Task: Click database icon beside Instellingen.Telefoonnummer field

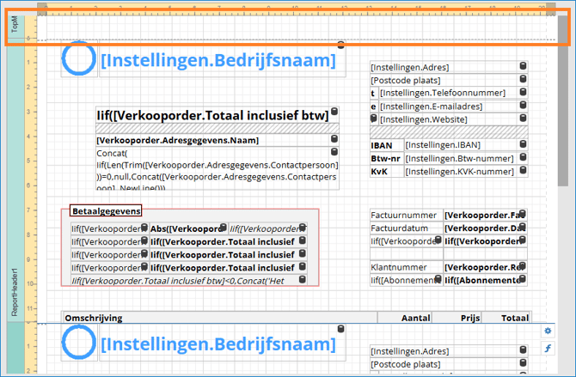Action: click(523, 92)
